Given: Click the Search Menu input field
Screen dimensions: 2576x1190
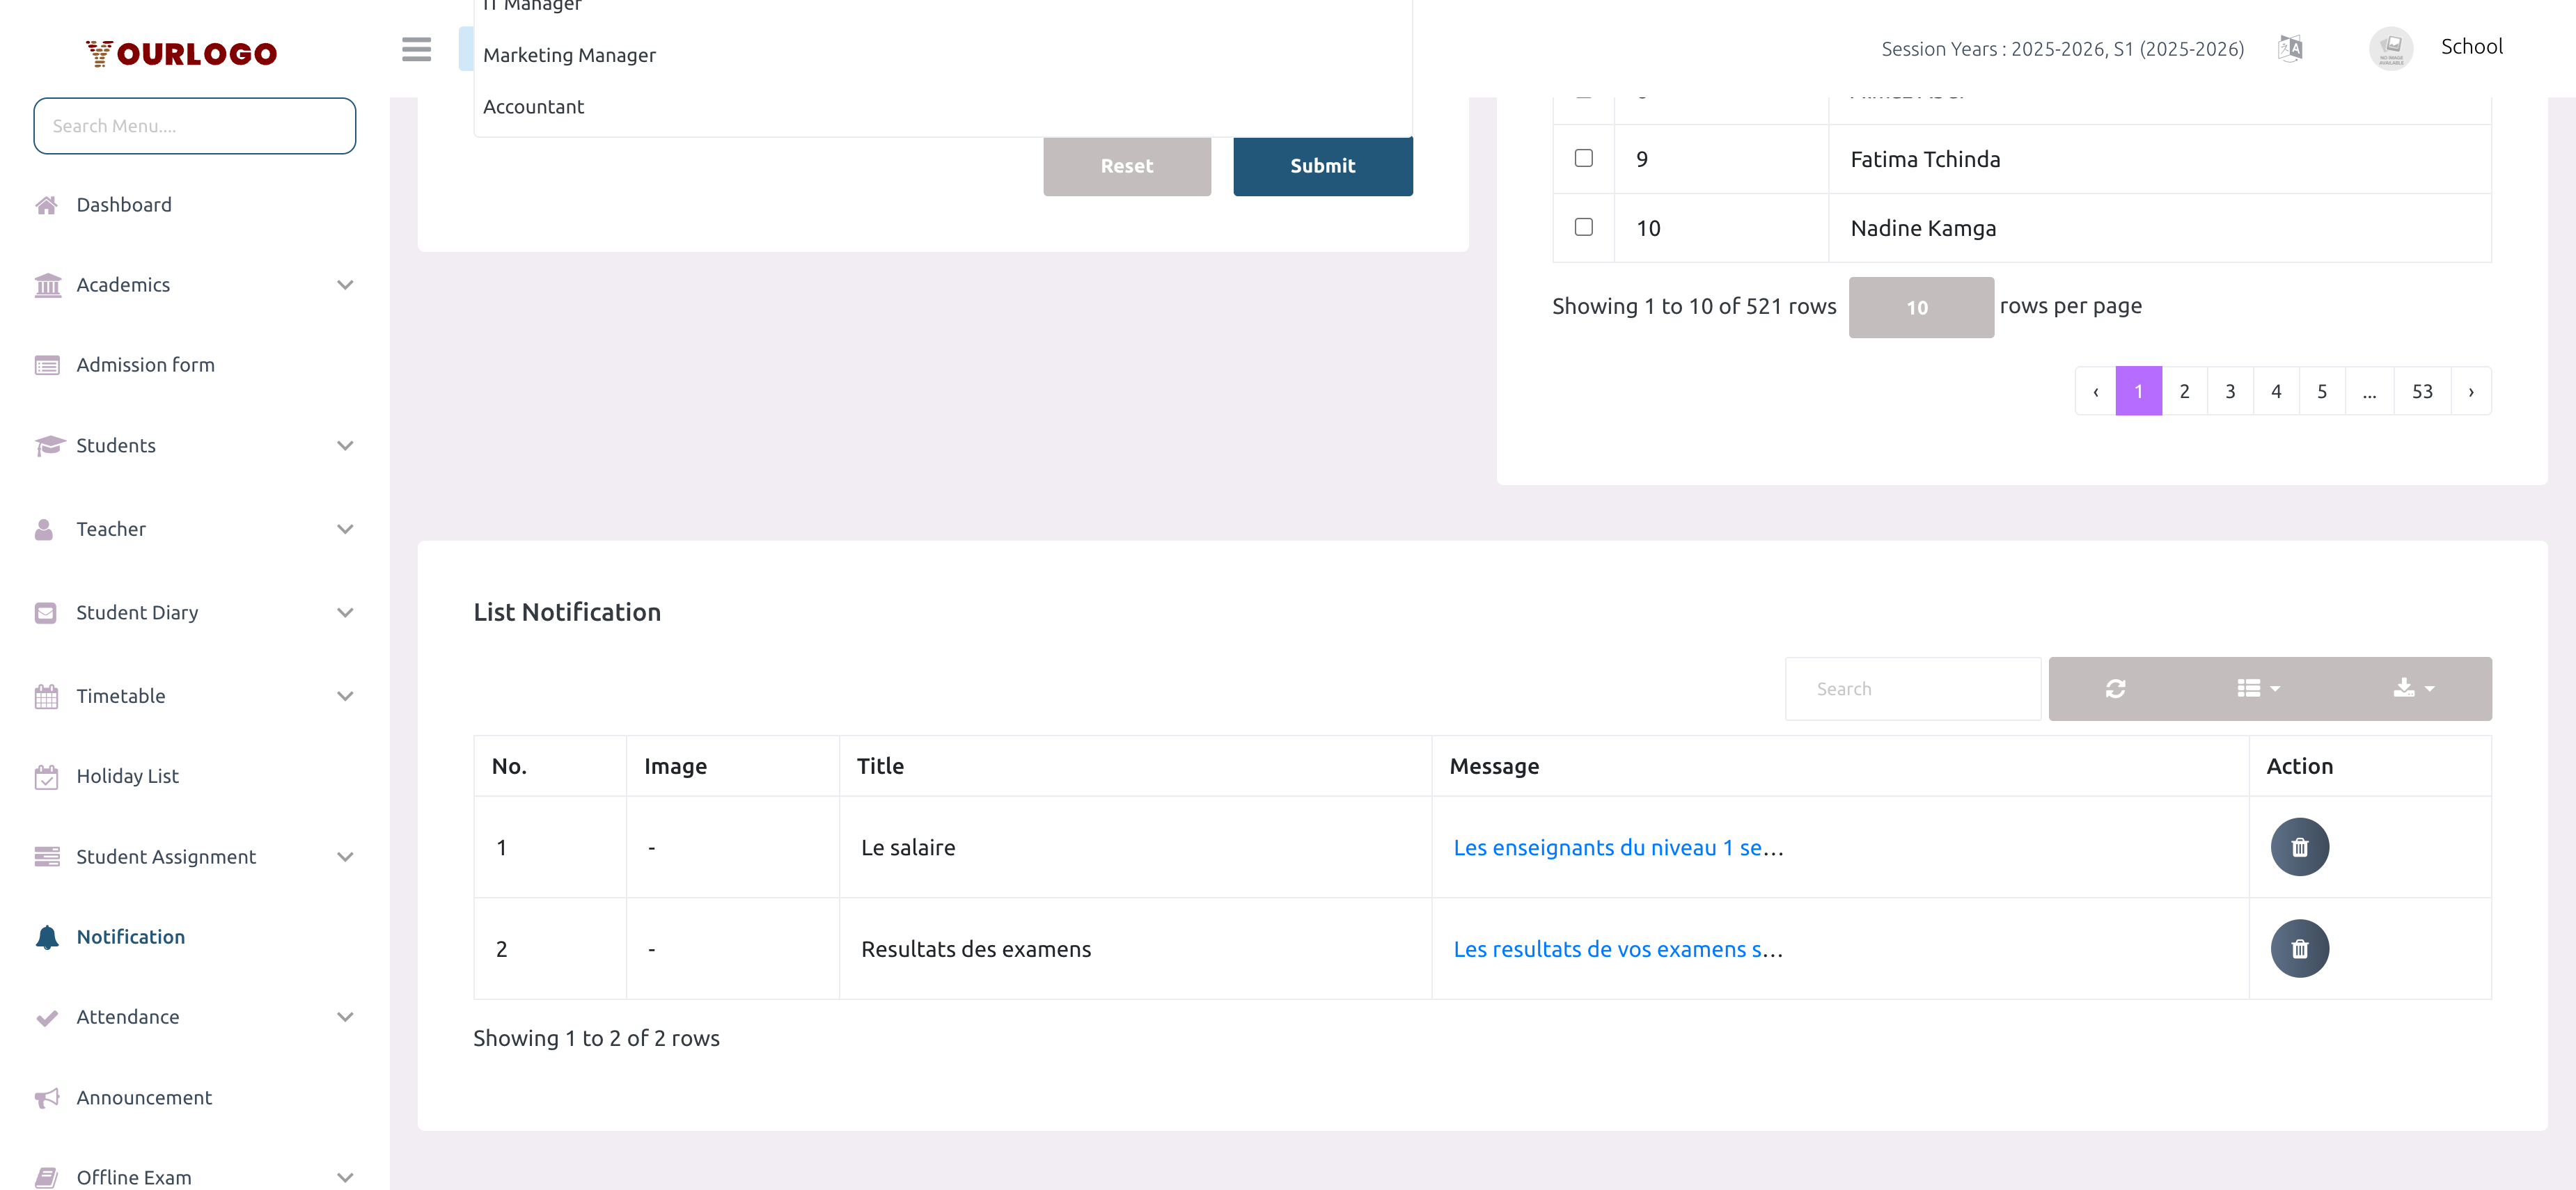Looking at the screenshot, I should pyautogui.click(x=194, y=126).
